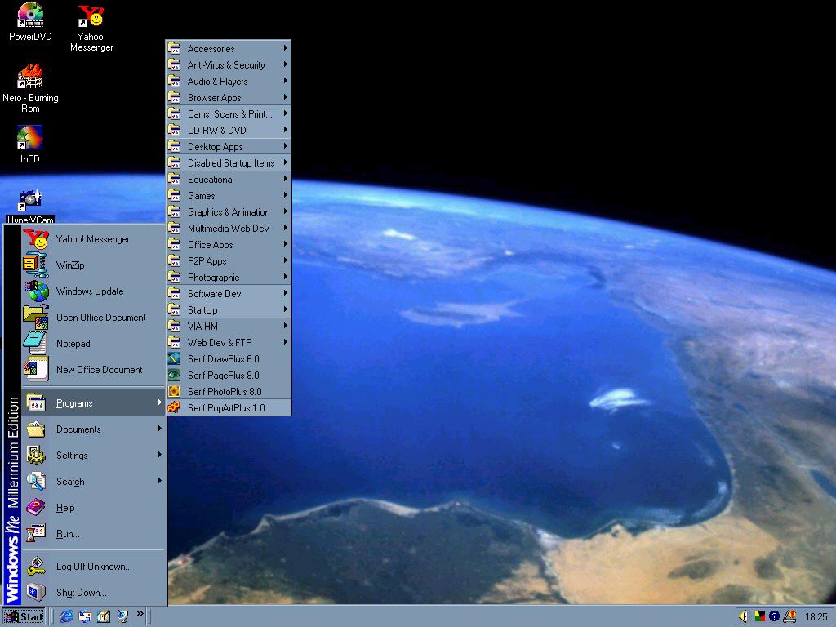The width and height of the screenshot is (836, 627).
Task: Click the Start button
Action: coord(24,617)
